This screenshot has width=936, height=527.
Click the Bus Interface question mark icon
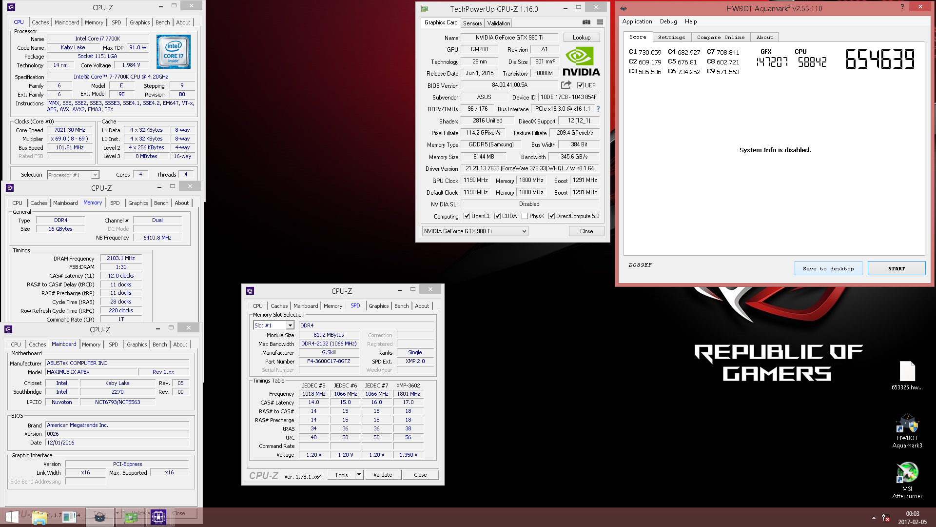click(x=598, y=109)
